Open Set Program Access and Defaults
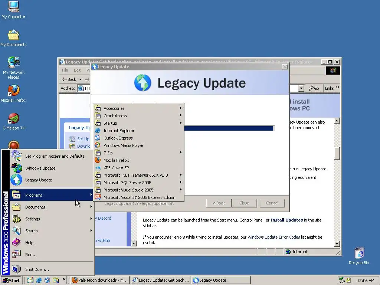Image resolution: width=380 pixels, height=285 pixels. click(51, 156)
